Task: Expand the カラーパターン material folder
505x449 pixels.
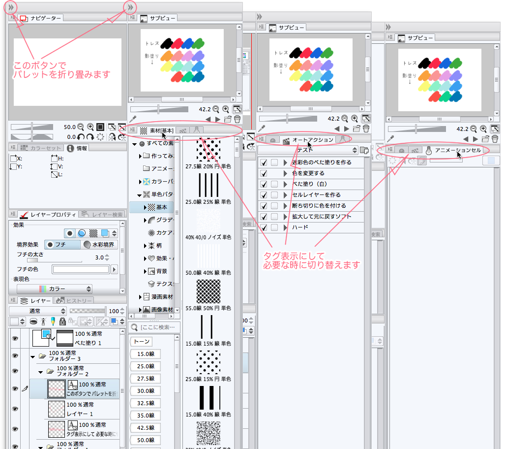Action: (x=140, y=182)
